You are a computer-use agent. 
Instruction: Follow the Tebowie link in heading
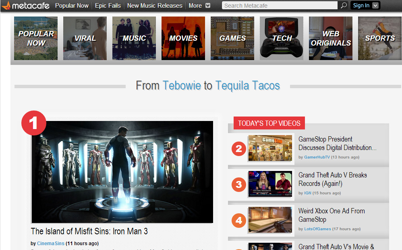182,85
